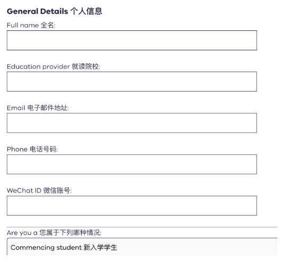287x261 pixels.
Task: Open the Commencing student dropdown
Action: point(142,247)
